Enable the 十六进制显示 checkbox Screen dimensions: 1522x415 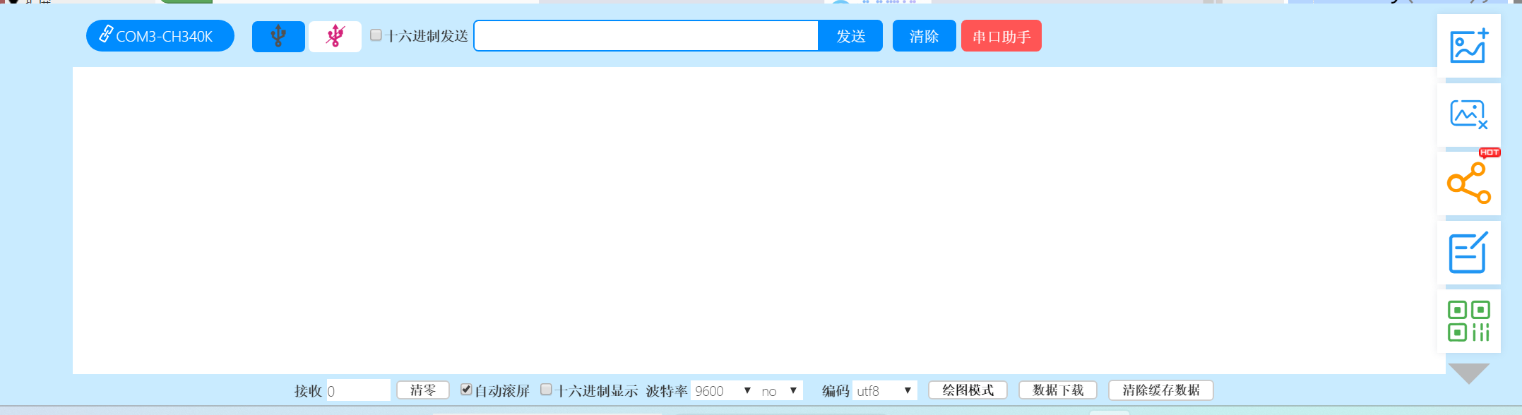546,390
